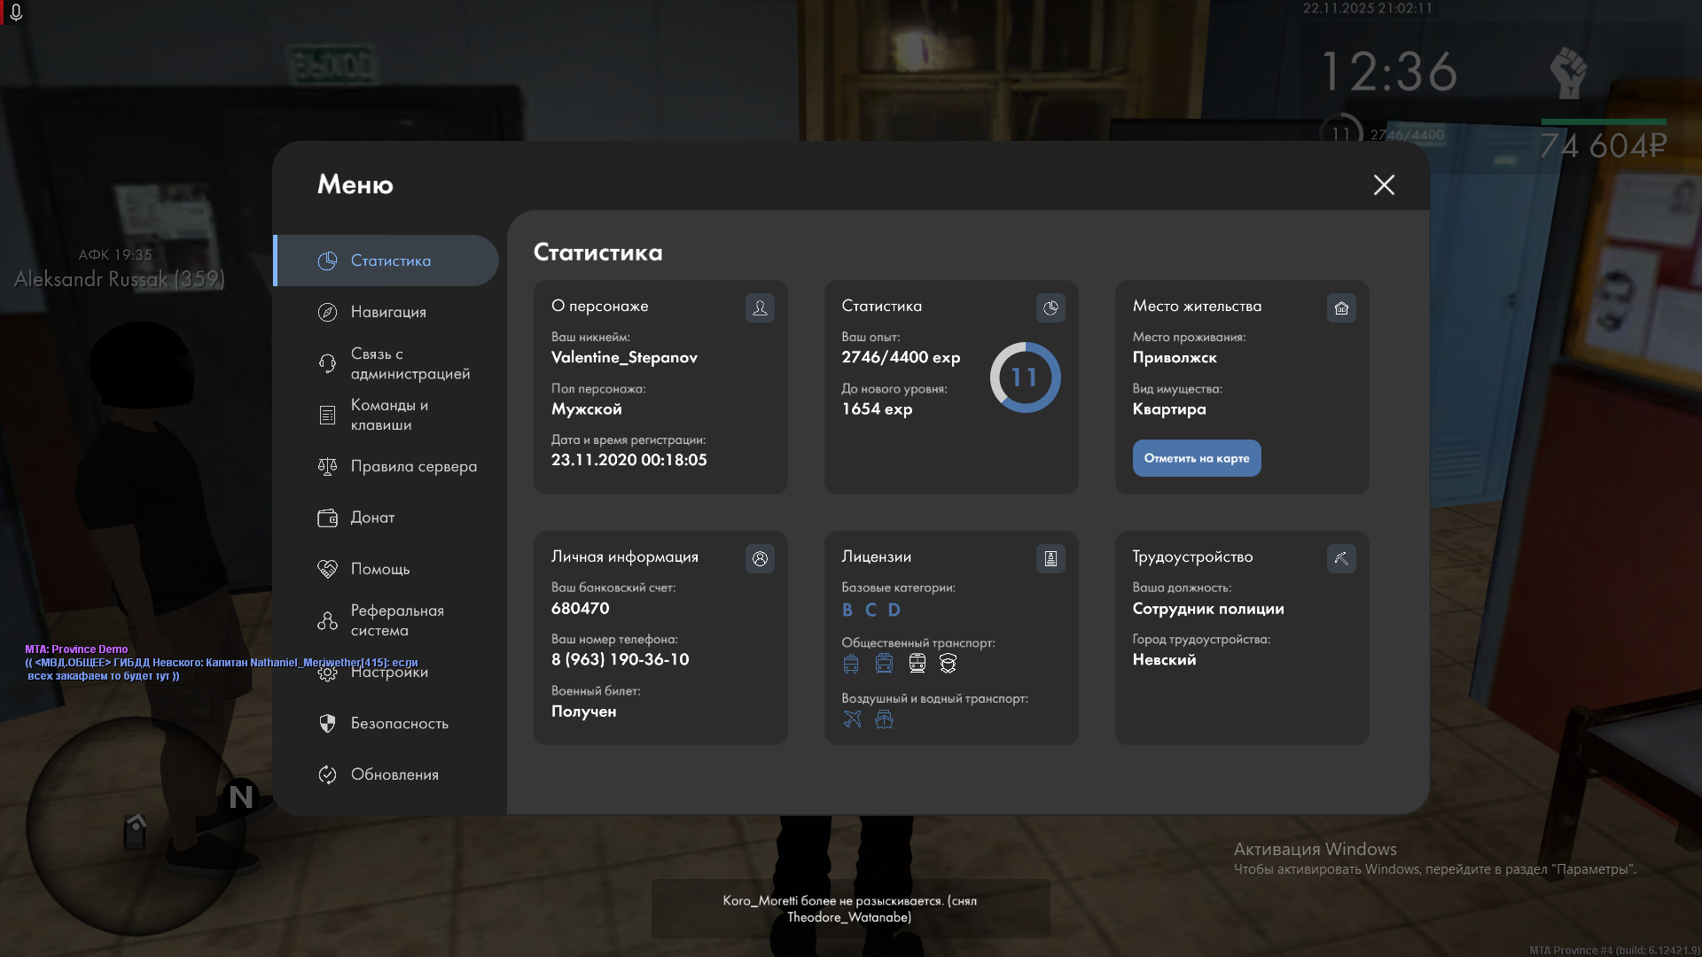Click the house icon in the Место жительства card
The width and height of the screenshot is (1702, 957).
(x=1341, y=307)
